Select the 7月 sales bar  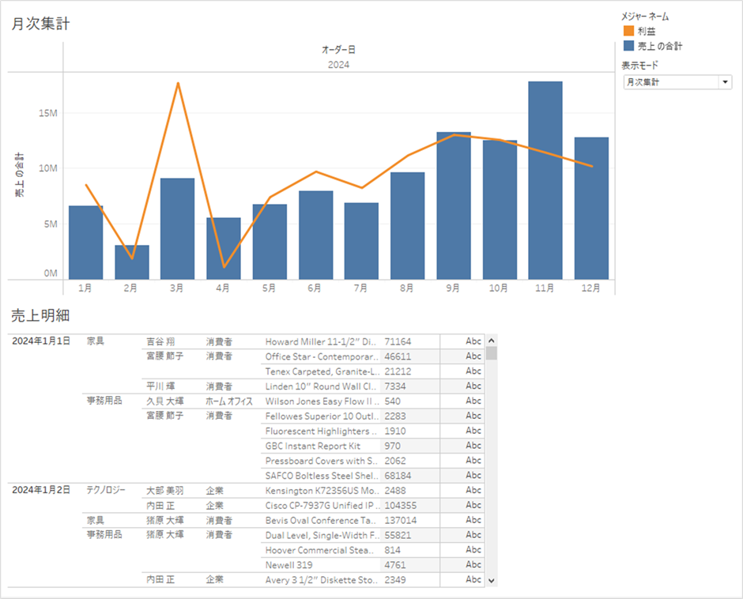point(361,241)
